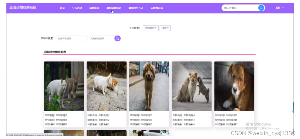Click the 救助动物信息列表 heading
This screenshot has height=139, width=300.
pos(55,52)
